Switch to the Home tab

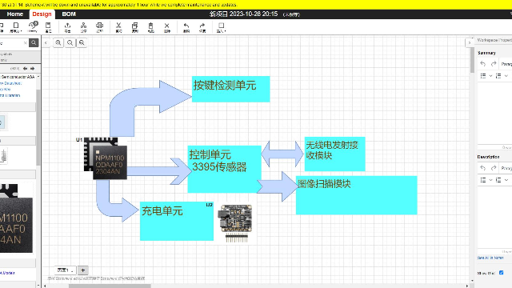(x=15, y=14)
